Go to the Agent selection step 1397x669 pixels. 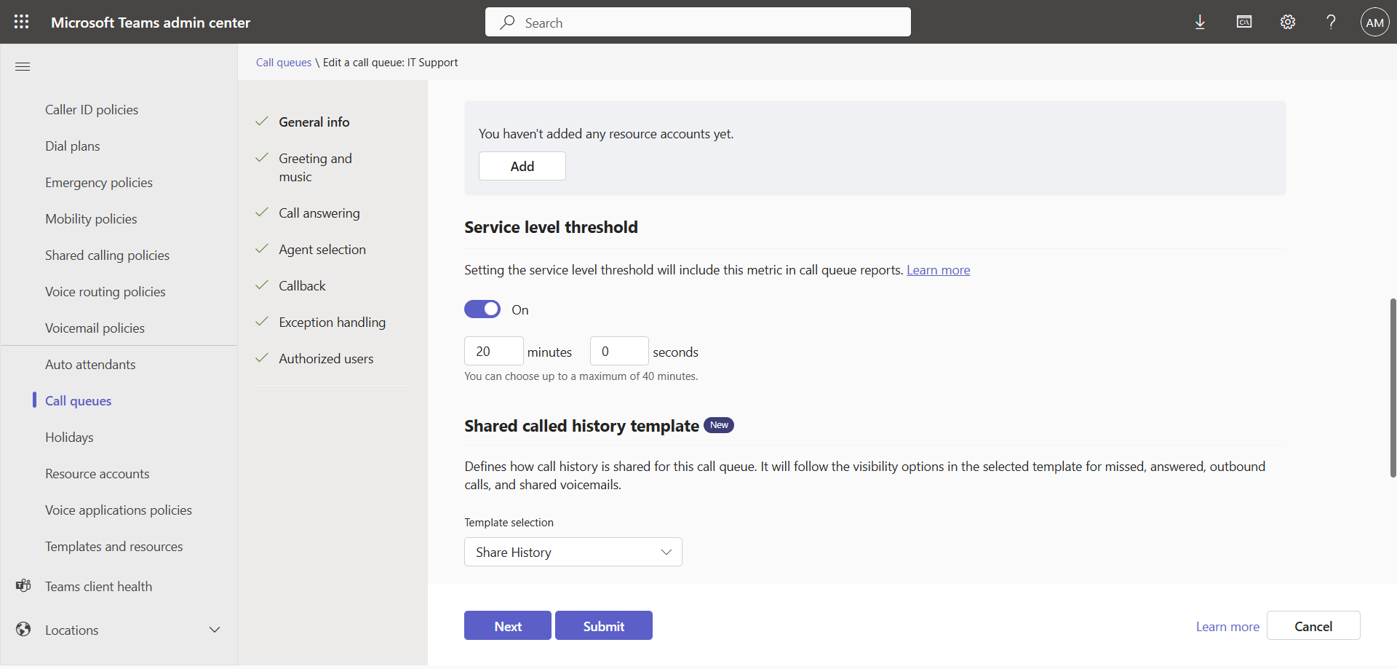(322, 250)
